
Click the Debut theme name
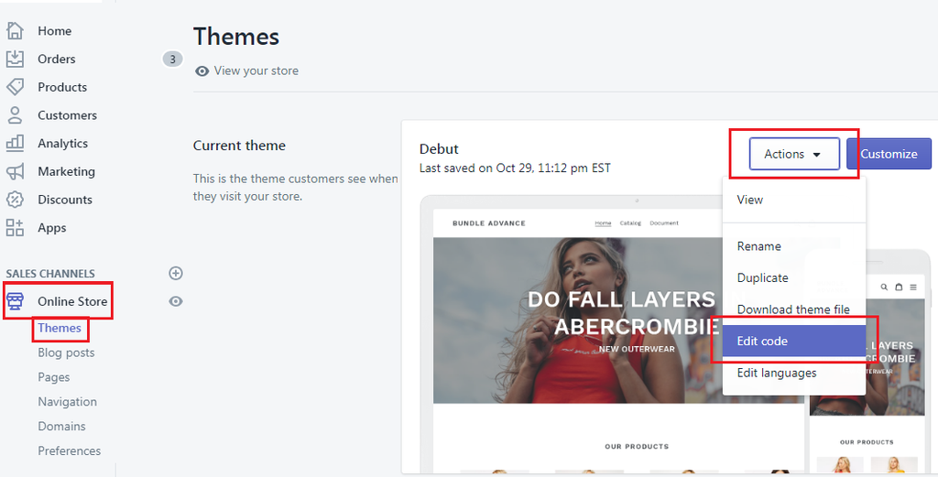click(x=439, y=149)
